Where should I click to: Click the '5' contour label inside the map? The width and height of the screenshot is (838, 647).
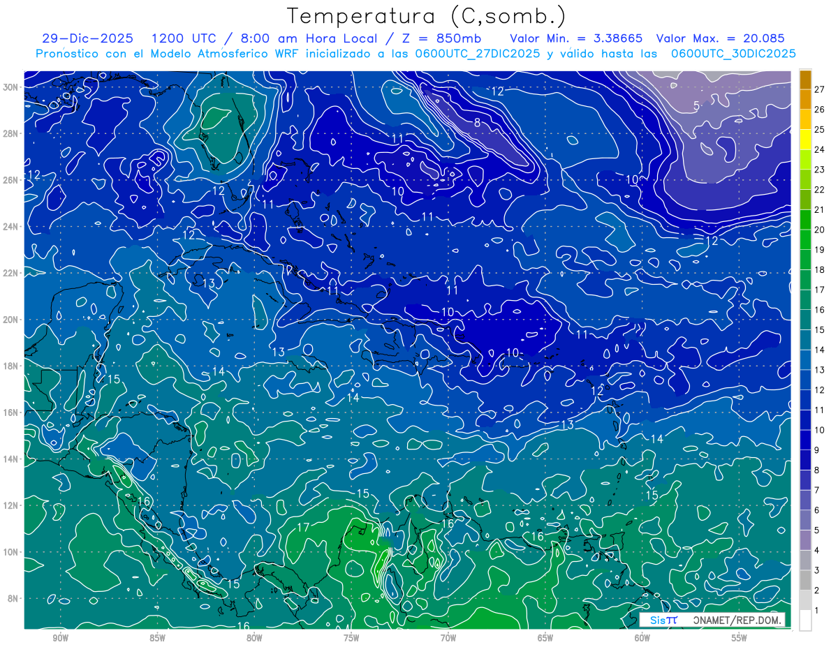tap(696, 105)
